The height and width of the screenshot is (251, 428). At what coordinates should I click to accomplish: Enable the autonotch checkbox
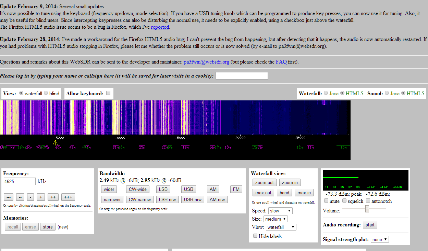[368, 201]
